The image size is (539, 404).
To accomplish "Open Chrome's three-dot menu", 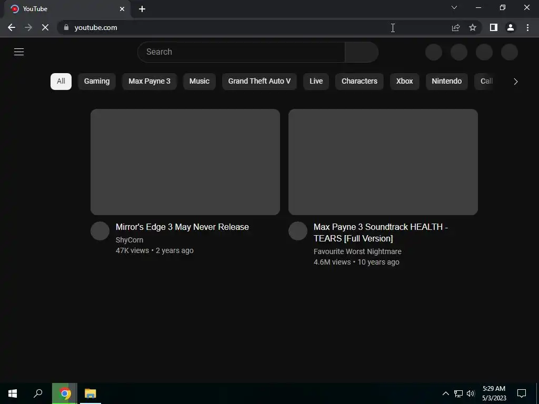I will point(527,27).
